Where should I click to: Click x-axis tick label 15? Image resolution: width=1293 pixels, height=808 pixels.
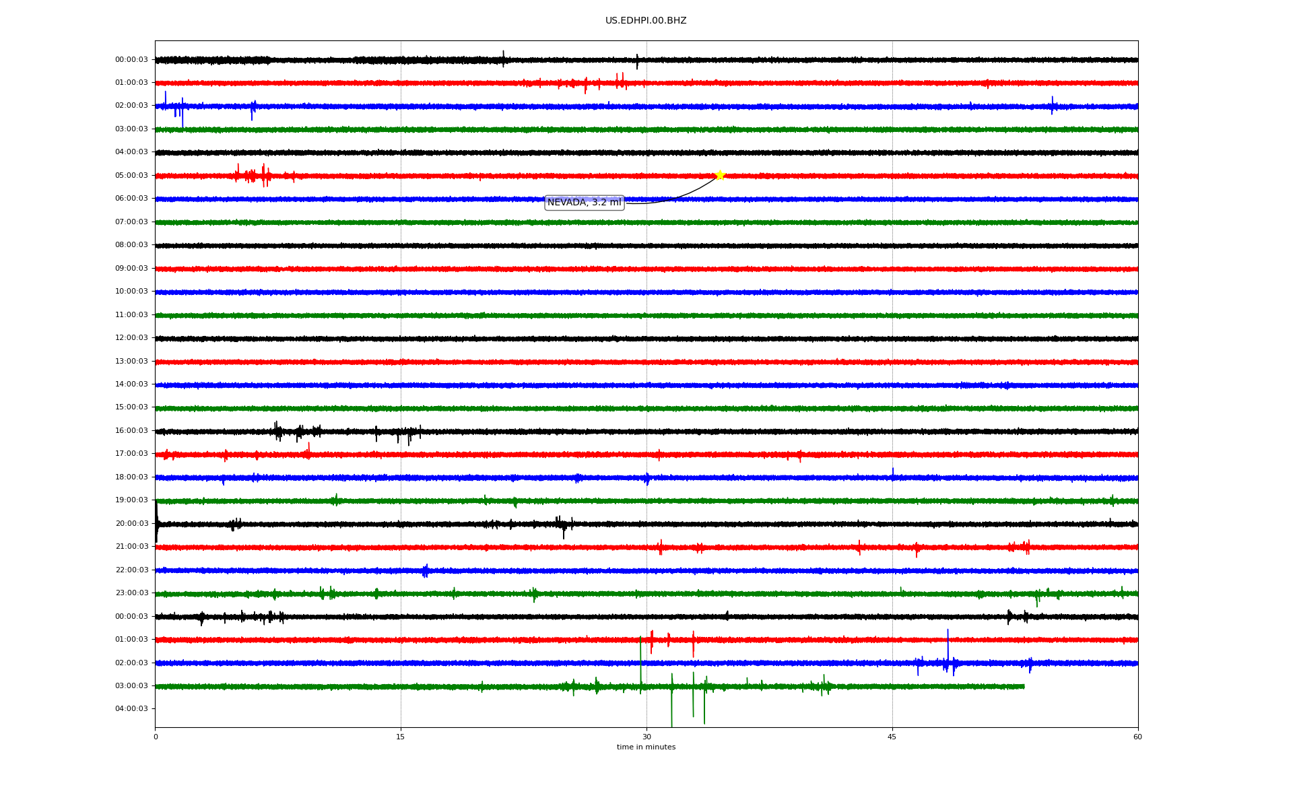401,737
